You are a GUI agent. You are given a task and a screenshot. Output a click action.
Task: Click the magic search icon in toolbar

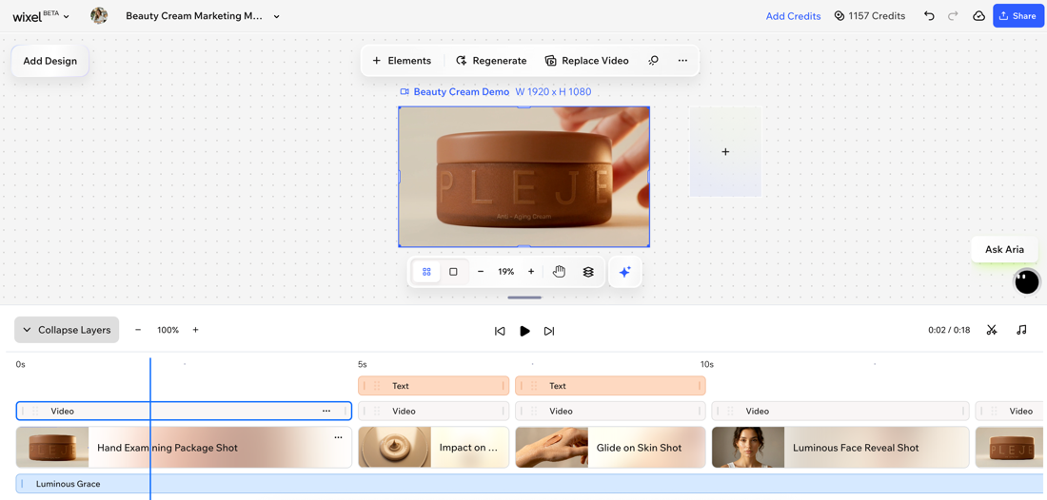point(654,61)
